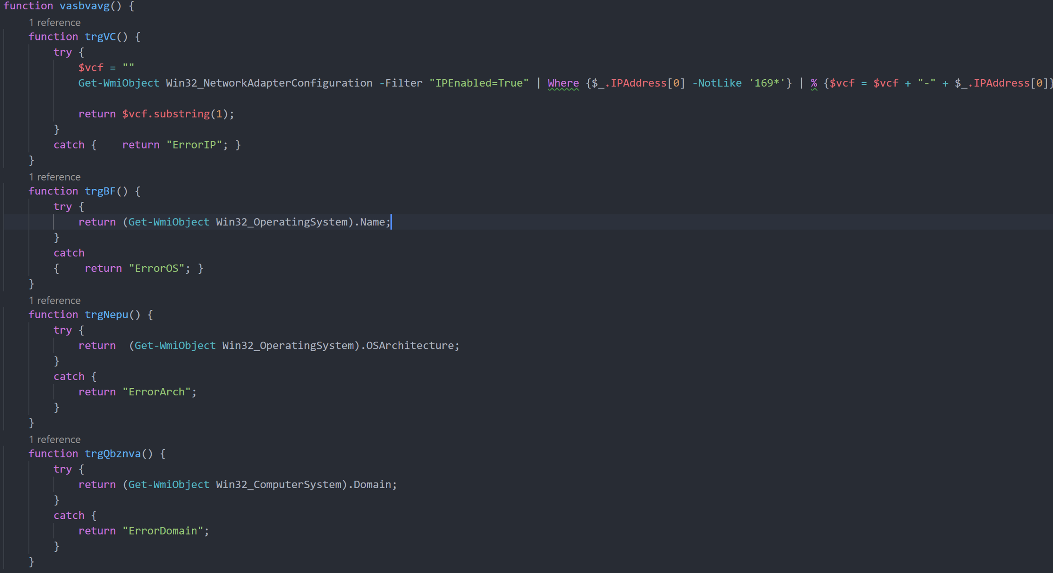The height and width of the screenshot is (573, 1053).
Task: Click the '1 reference' CodeLens above trgVC
Action: point(54,22)
